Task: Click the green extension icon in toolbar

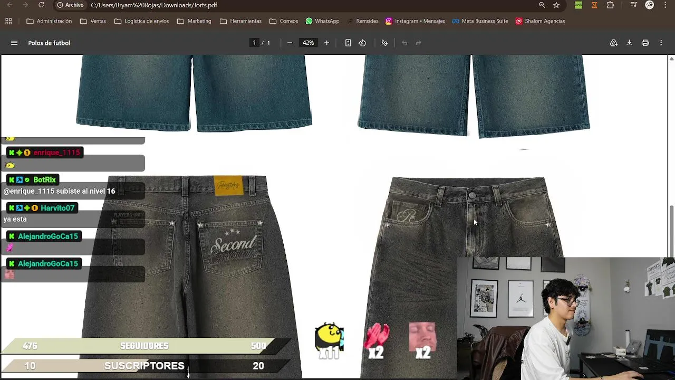Action: pyautogui.click(x=578, y=5)
